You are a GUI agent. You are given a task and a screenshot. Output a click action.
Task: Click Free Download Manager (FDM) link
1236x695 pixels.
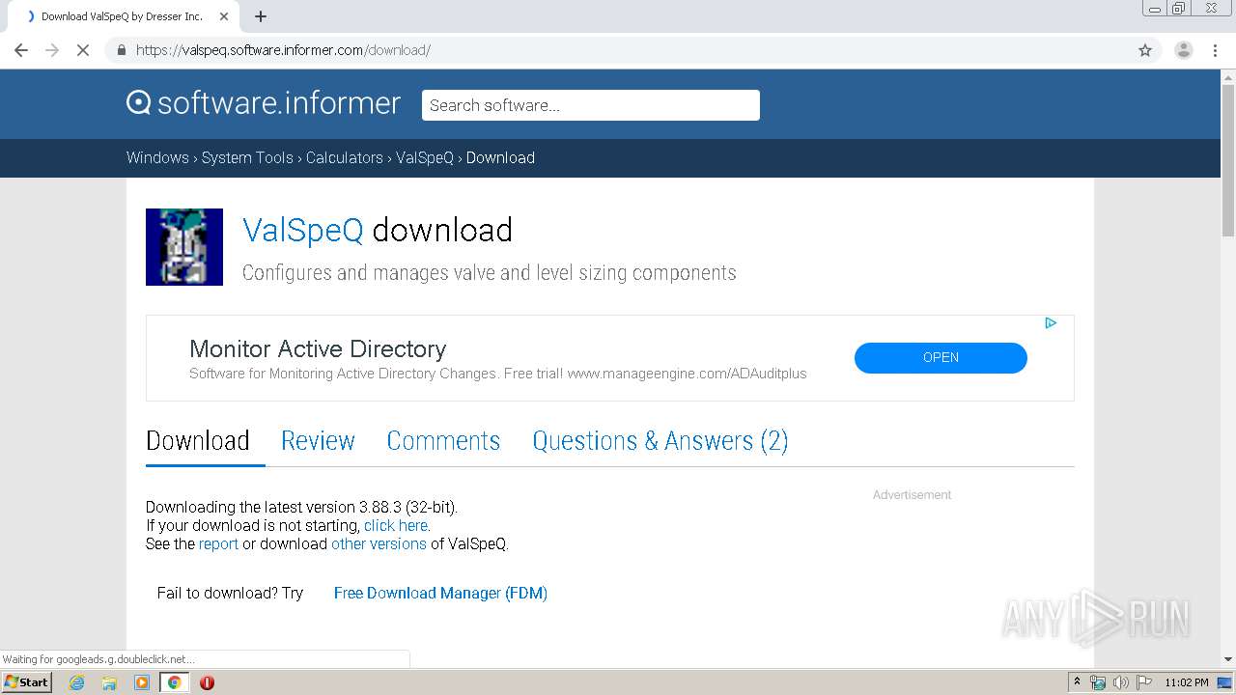tap(440, 593)
